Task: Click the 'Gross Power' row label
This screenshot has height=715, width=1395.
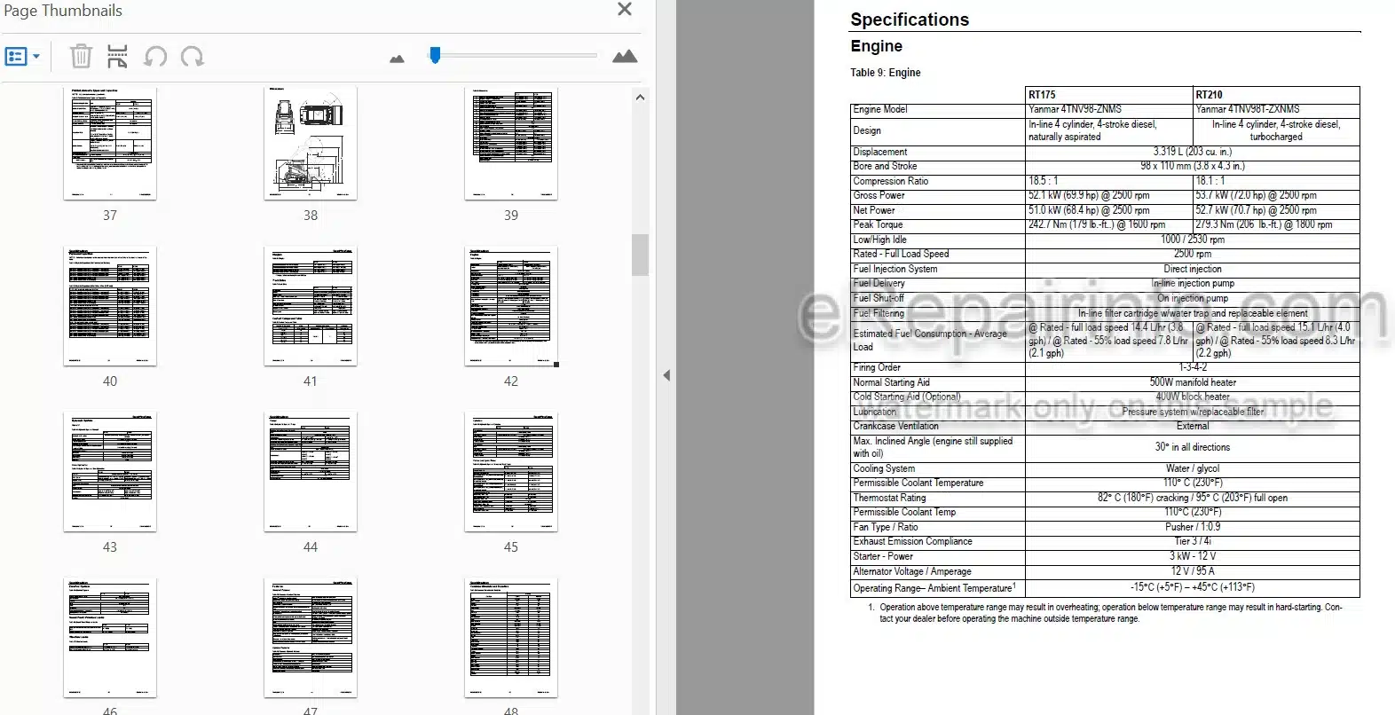Action: [x=879, y=195]
